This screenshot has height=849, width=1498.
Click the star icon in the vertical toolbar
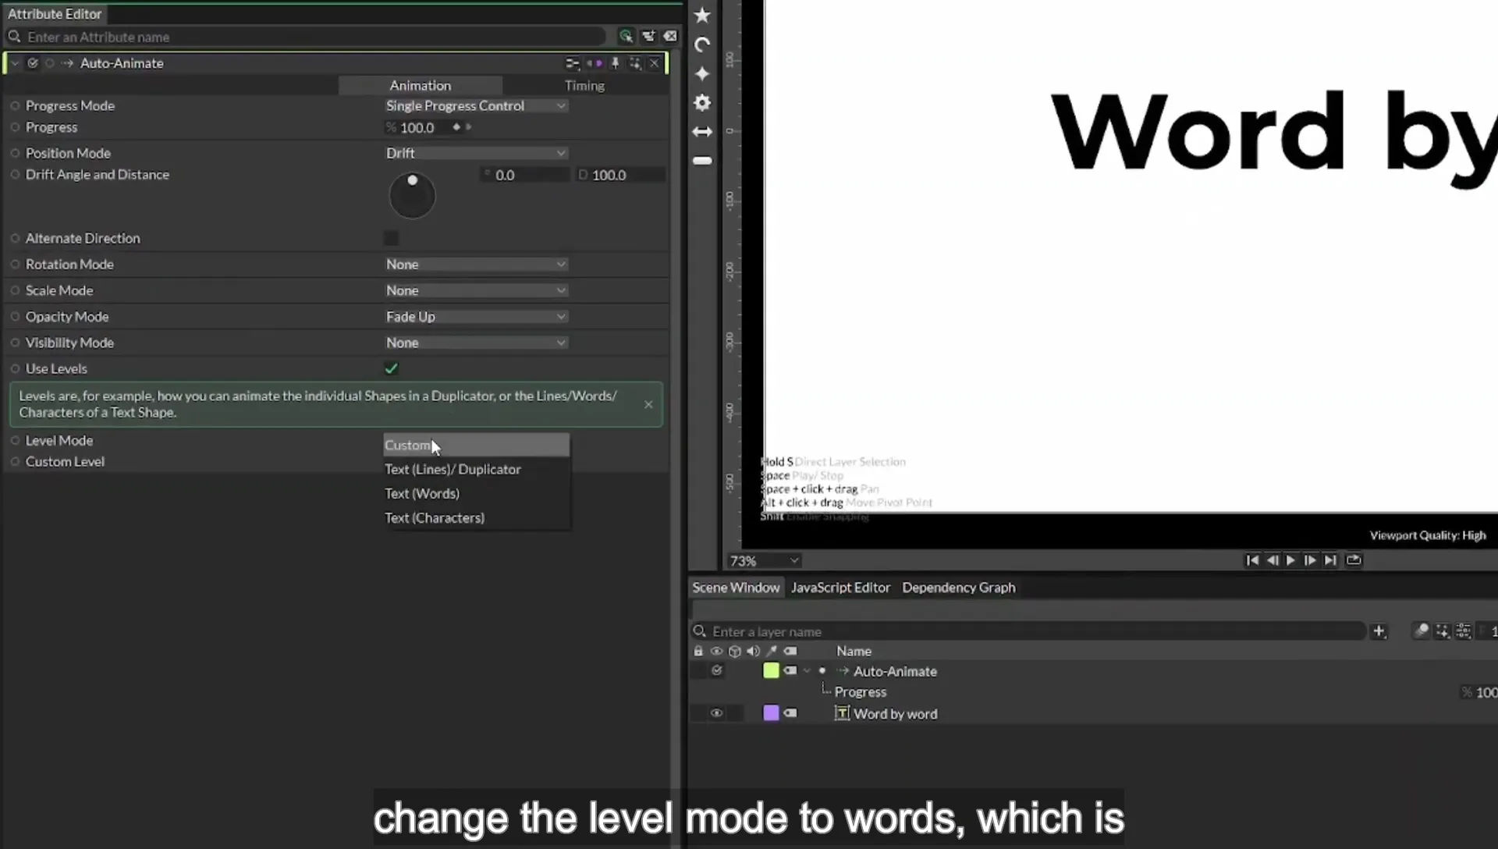[x=702, y=15]
